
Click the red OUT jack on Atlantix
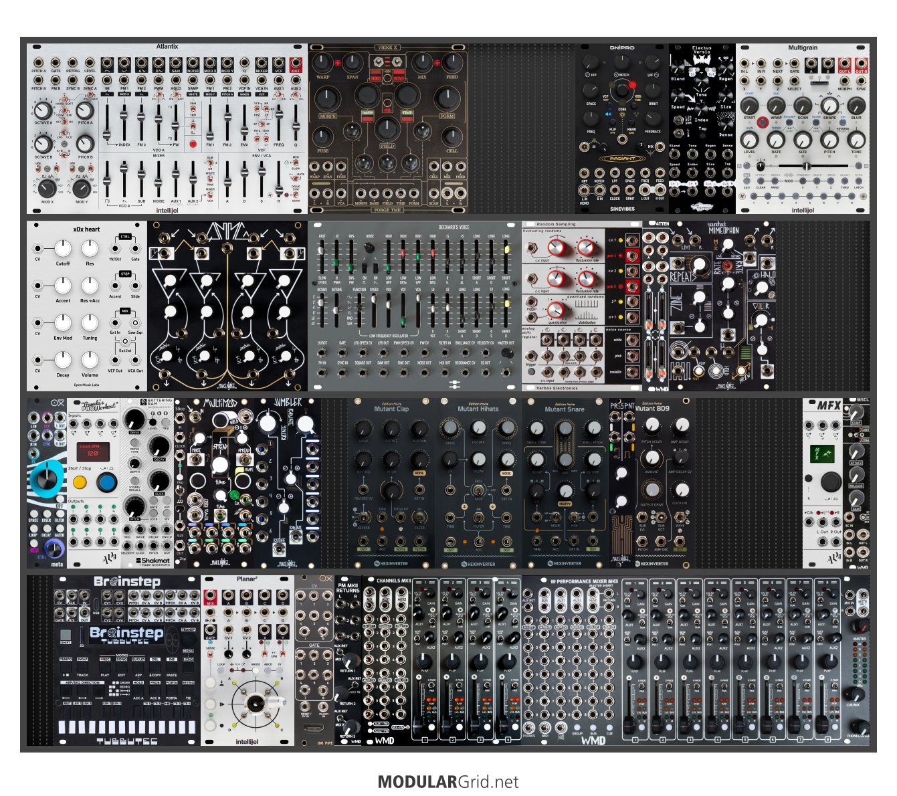tap(296, 64)
